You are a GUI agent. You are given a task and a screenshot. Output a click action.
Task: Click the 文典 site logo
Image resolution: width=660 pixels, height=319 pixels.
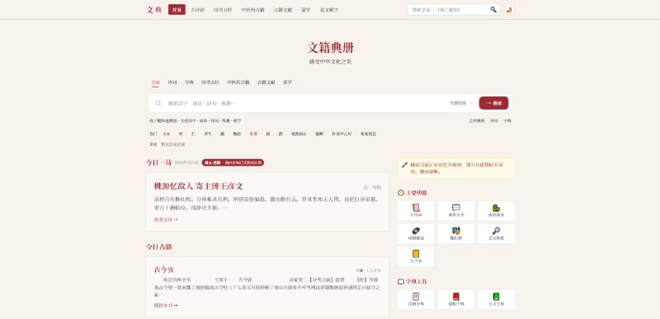tap(153, 10)
